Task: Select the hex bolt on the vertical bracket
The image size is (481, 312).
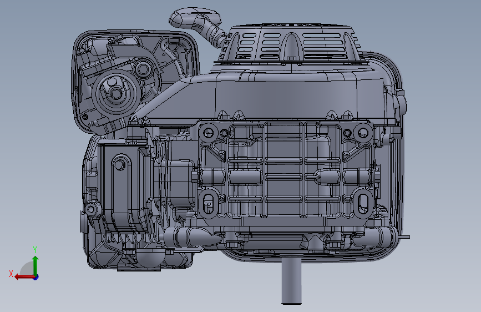Action: (120, 165)
